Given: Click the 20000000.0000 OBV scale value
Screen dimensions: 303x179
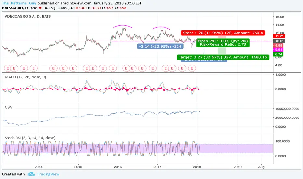Looking at the screenshot, I should (287, 118).
